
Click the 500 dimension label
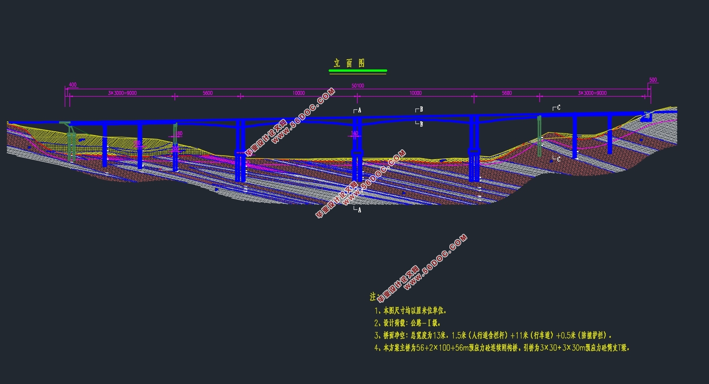pos(653,80)
